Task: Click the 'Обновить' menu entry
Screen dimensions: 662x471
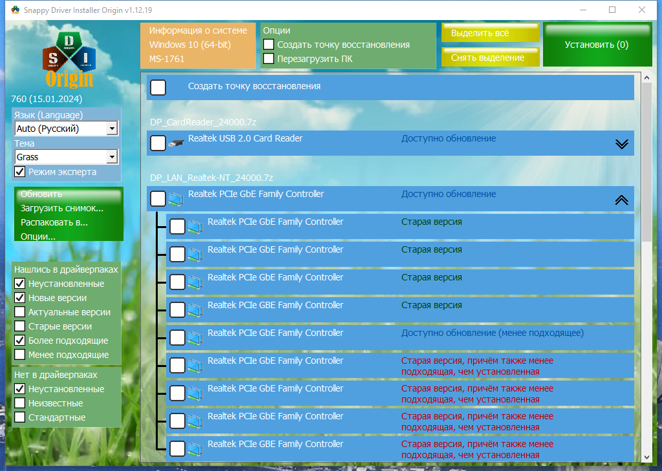Action: coord(41,194)
